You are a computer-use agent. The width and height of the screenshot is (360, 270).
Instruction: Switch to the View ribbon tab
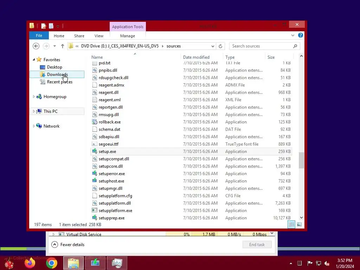pos(99,36)
